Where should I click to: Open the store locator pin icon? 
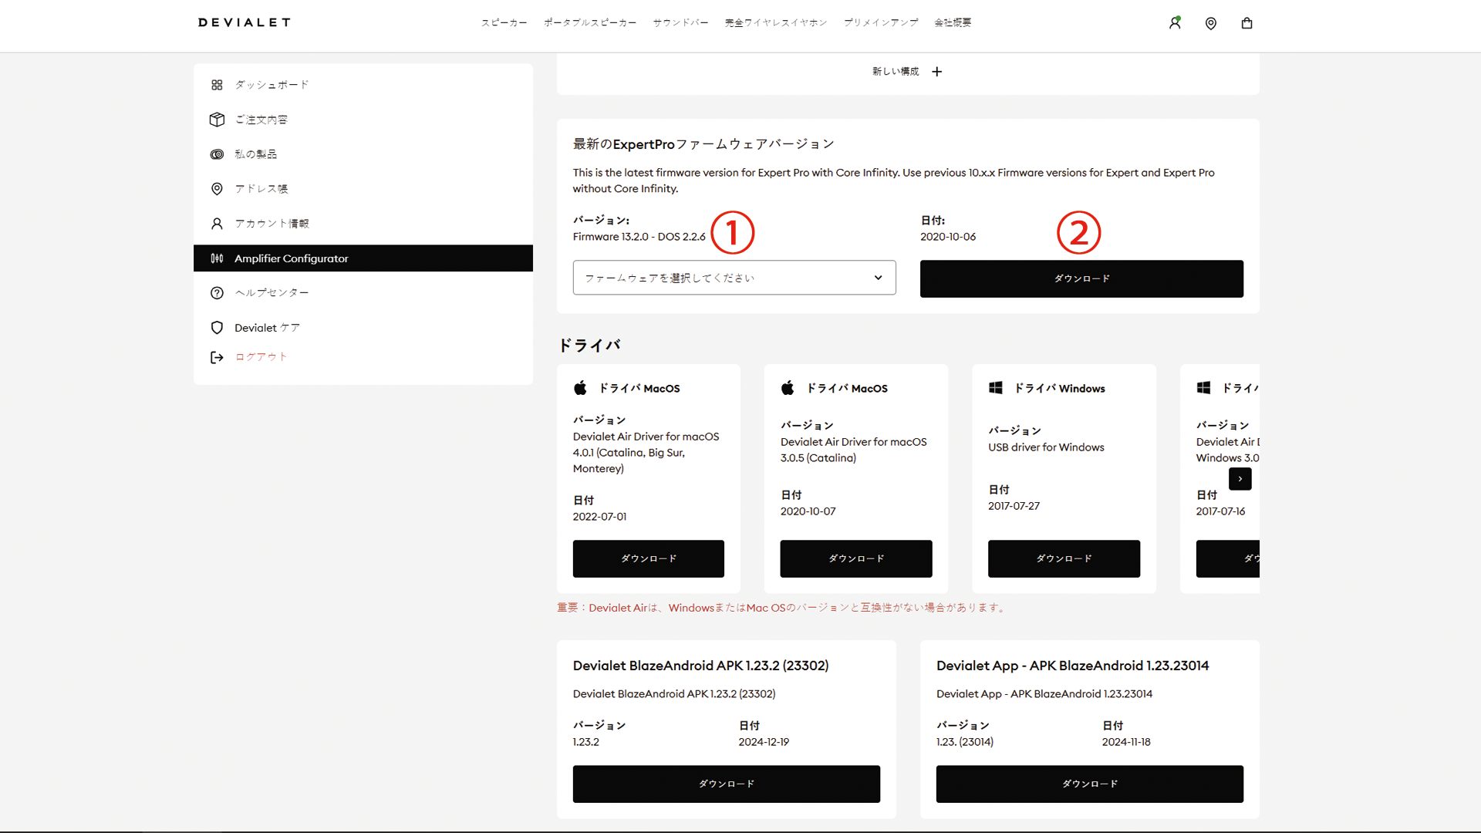click(1211, 23)
